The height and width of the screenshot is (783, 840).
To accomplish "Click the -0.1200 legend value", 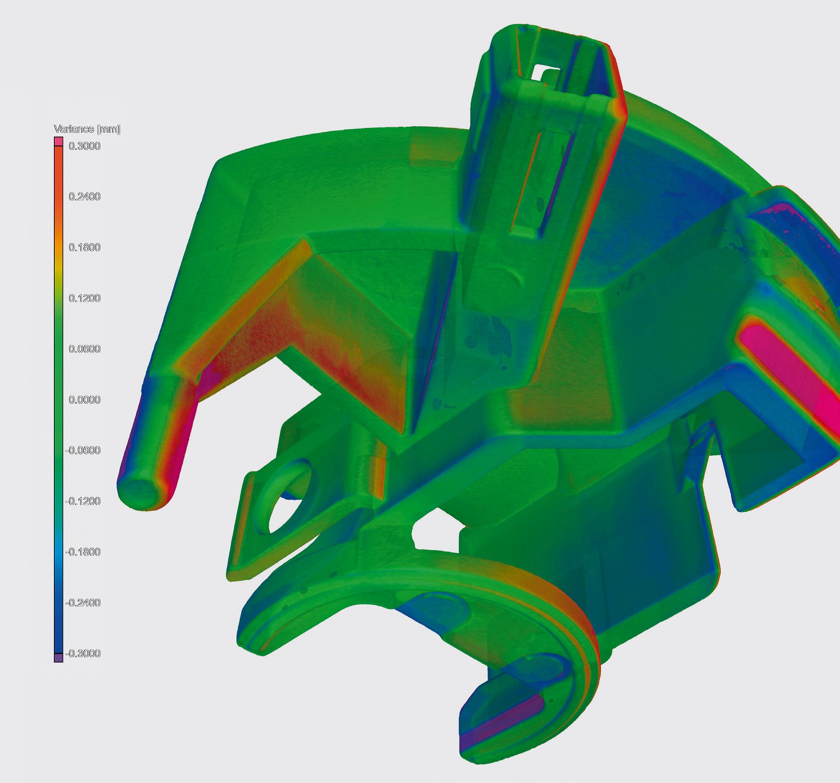I will 83,501.
